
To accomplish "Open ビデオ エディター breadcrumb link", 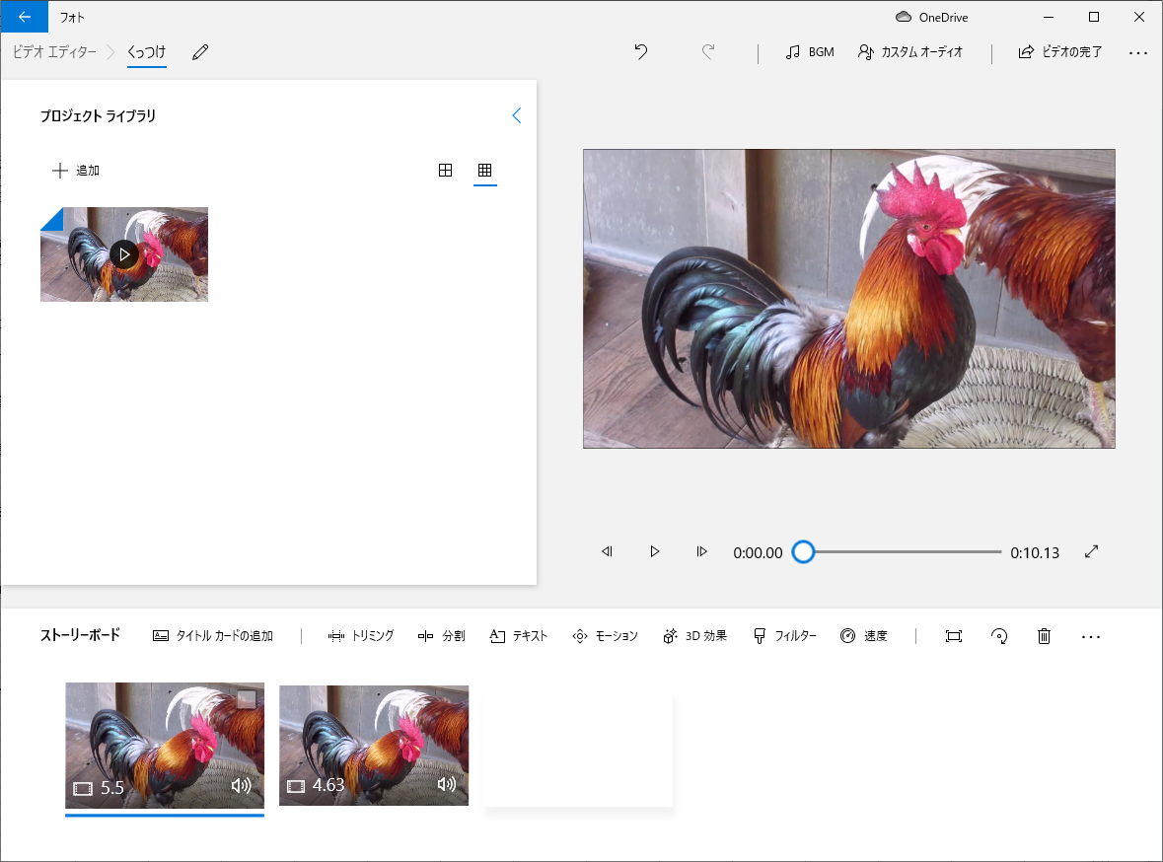I will pyautogui.click(x=54, y=52).
